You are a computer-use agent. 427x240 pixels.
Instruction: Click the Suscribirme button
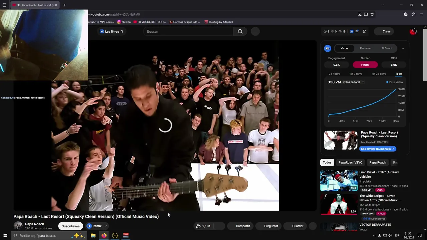(x=71, y=226)
